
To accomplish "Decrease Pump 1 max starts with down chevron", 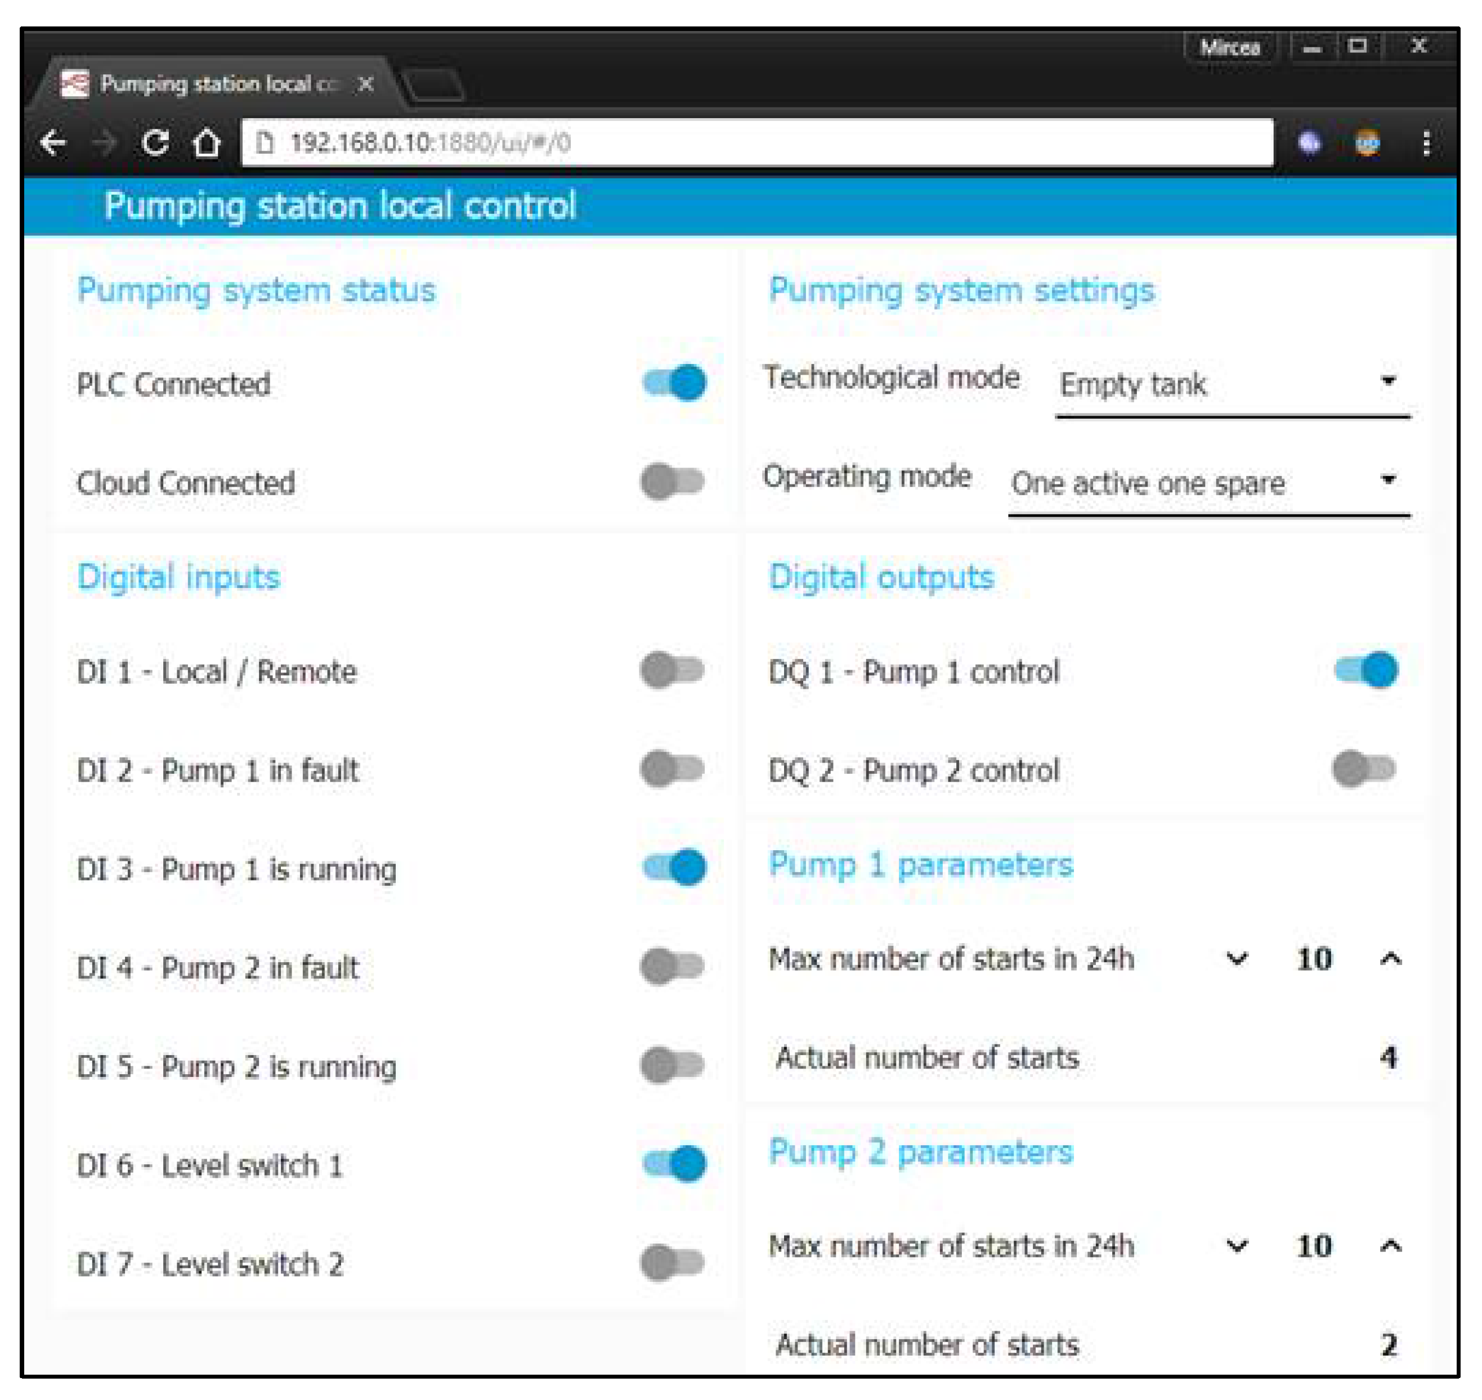I will 1237,958.
